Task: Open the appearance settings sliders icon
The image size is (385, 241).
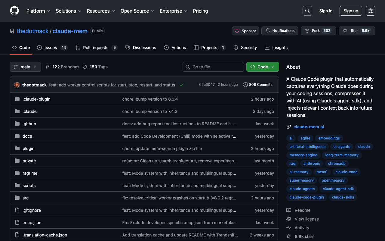Action: click(x=370, y=11)
